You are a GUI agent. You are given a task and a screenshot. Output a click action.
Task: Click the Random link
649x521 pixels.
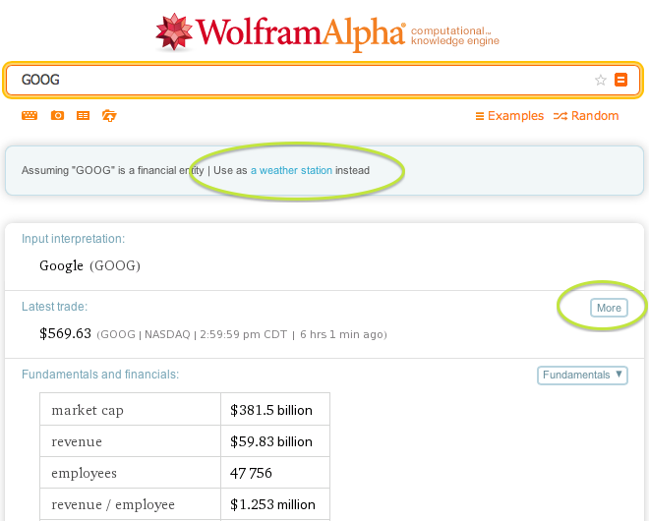[586, 116]
